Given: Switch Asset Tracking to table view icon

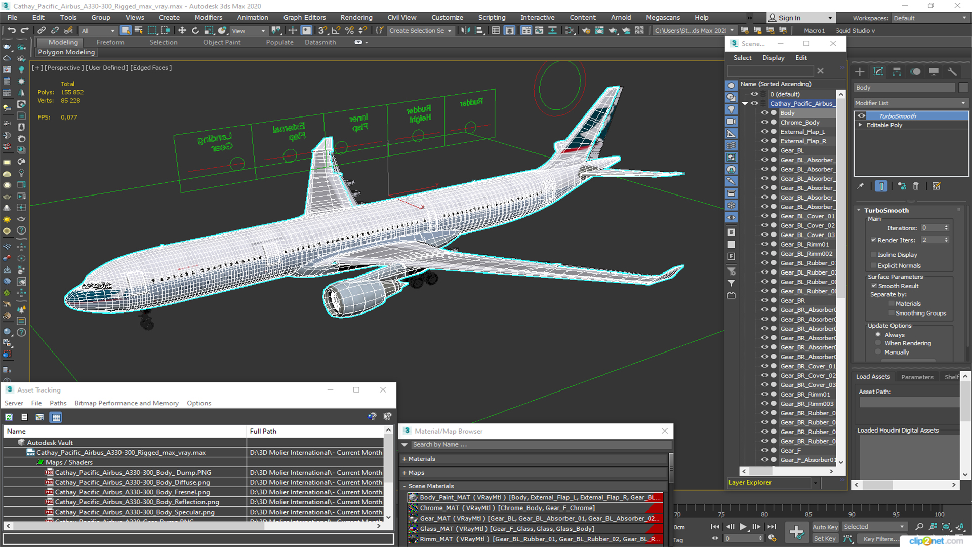Looking at the screenshot, I should 56,417.
